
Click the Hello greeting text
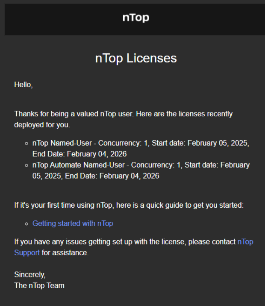24,85
